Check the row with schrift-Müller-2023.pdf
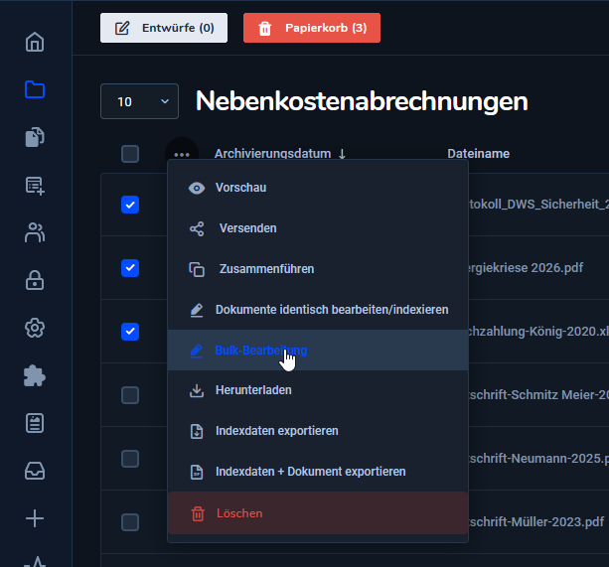The width and height of the screenshot is (609, 567). coord(130,522)
